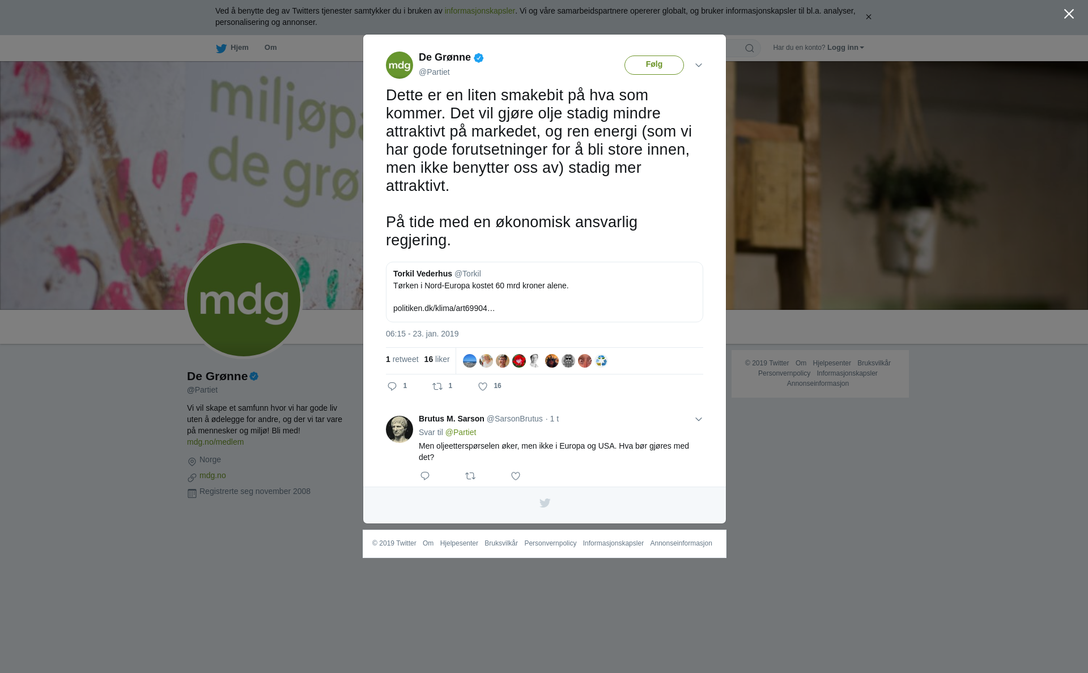Click the 16 liker count link

tap(437, 359)
